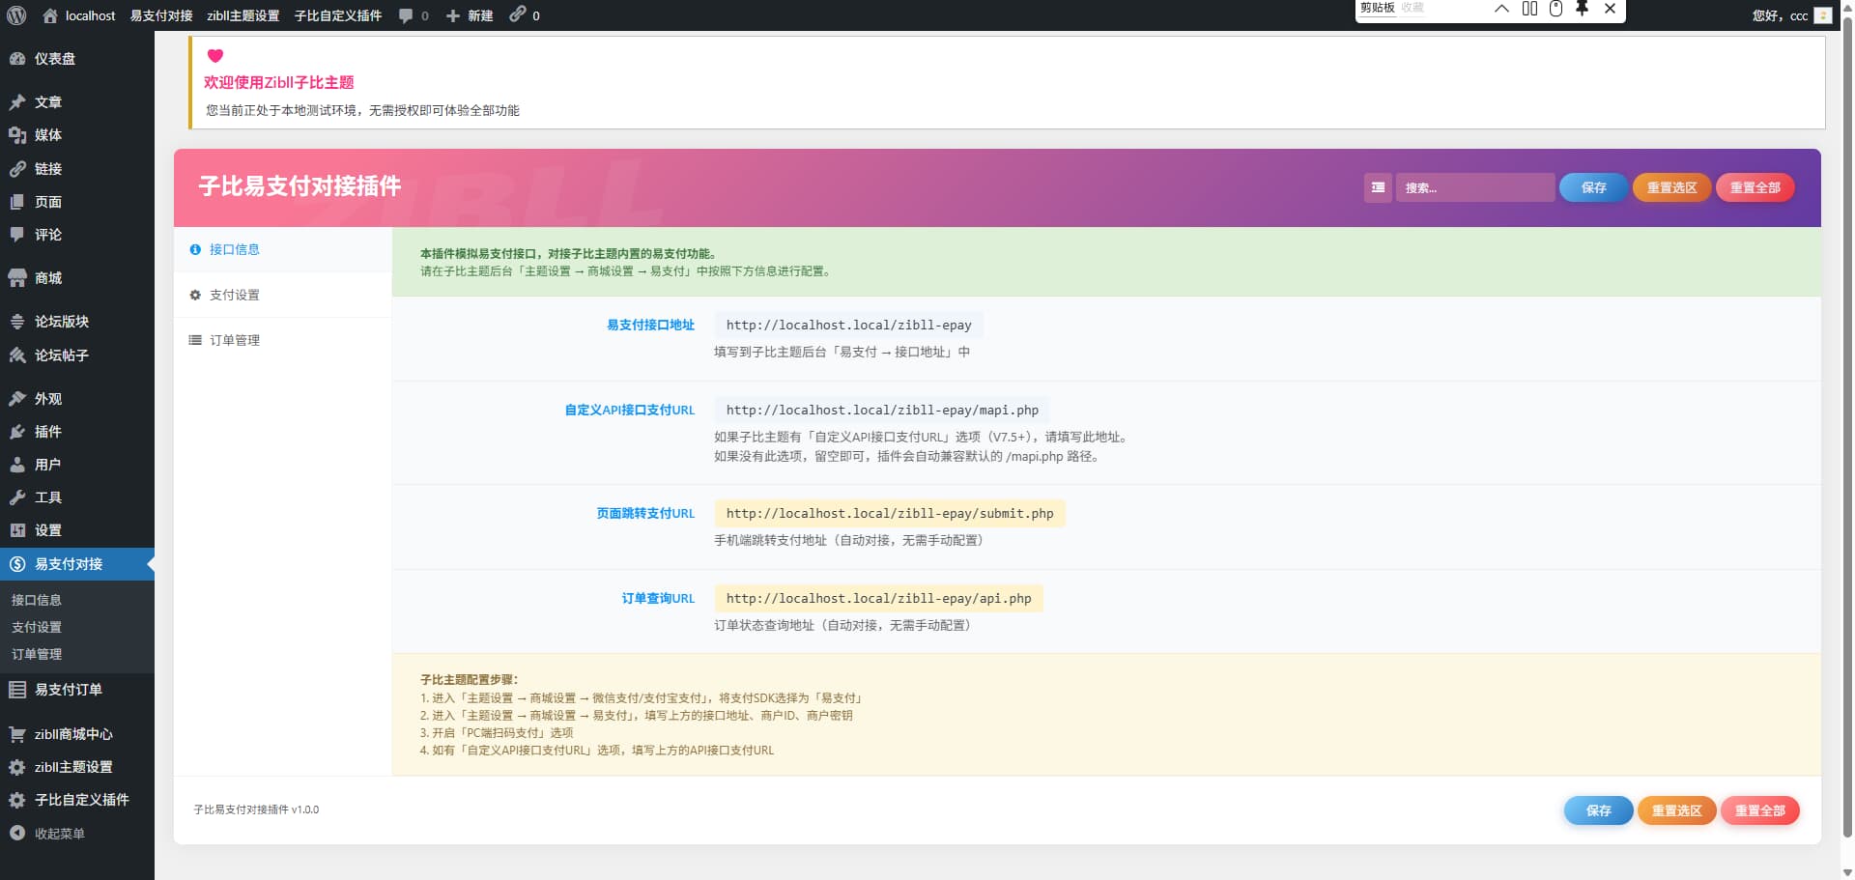Click the 欢迎使用Zibll子比主题 heading
Screen dimensions: 1855x880
[x=278, y=82]
